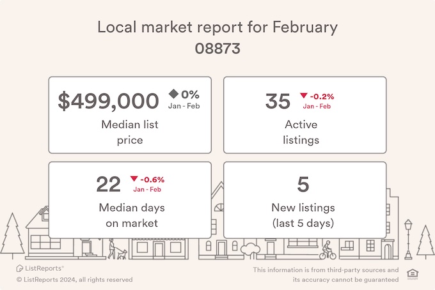The image size is (435, 290).
Task: Click the pine tree on the right
Action: [425, 241]
